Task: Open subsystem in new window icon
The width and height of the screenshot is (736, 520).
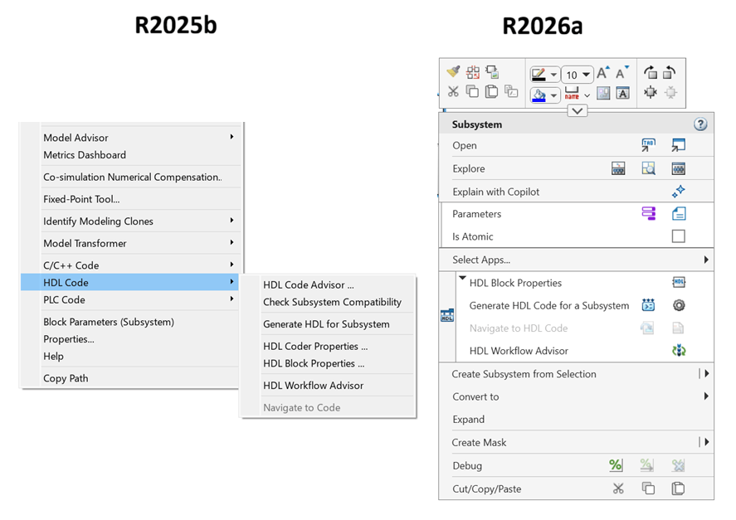Action: [x=678, y=145]
